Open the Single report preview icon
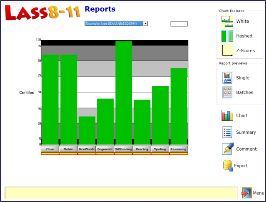 [x=227, y=78]
